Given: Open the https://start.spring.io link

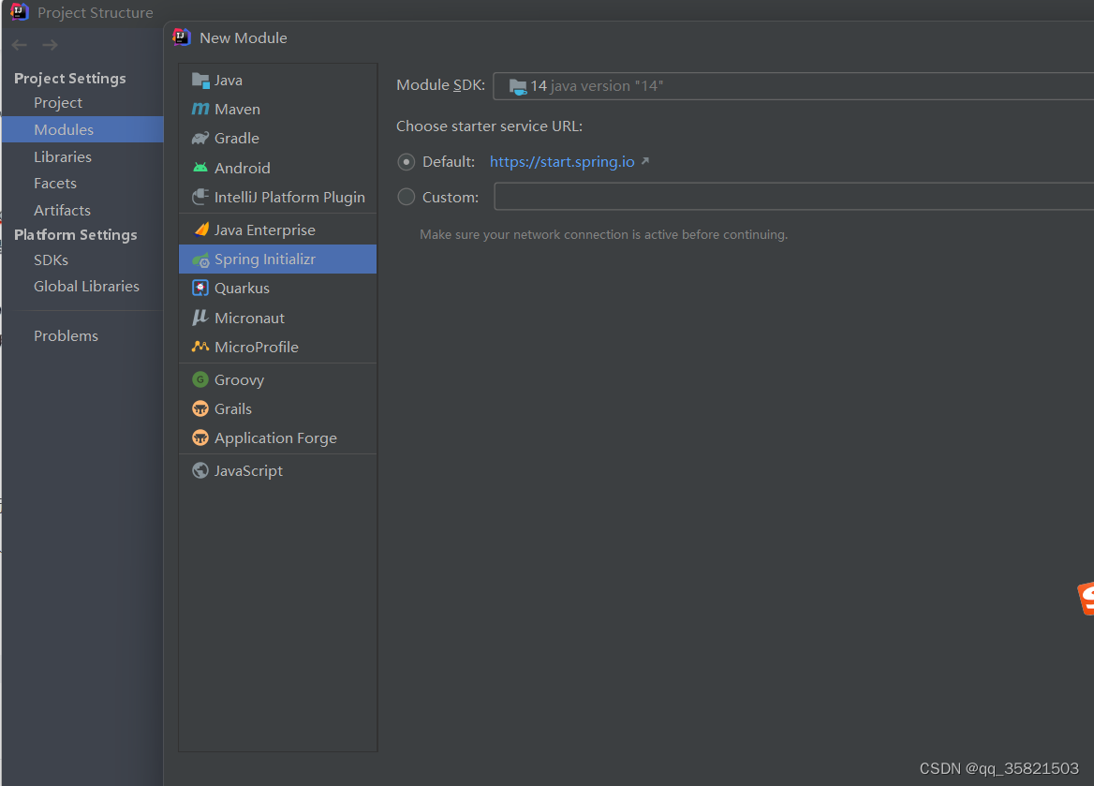Looking at the screenshot, I should tap(562, 162).
